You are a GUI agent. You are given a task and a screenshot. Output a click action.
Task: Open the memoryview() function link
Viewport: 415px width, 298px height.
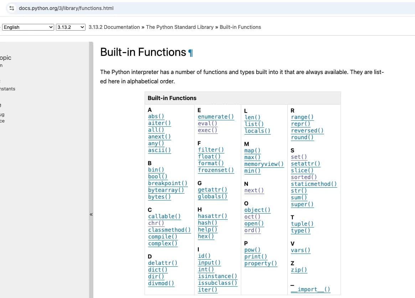point(264,164)
